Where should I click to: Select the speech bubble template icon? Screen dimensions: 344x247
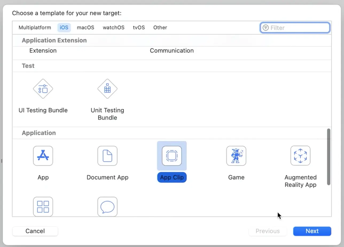click(x=107, y=206)
